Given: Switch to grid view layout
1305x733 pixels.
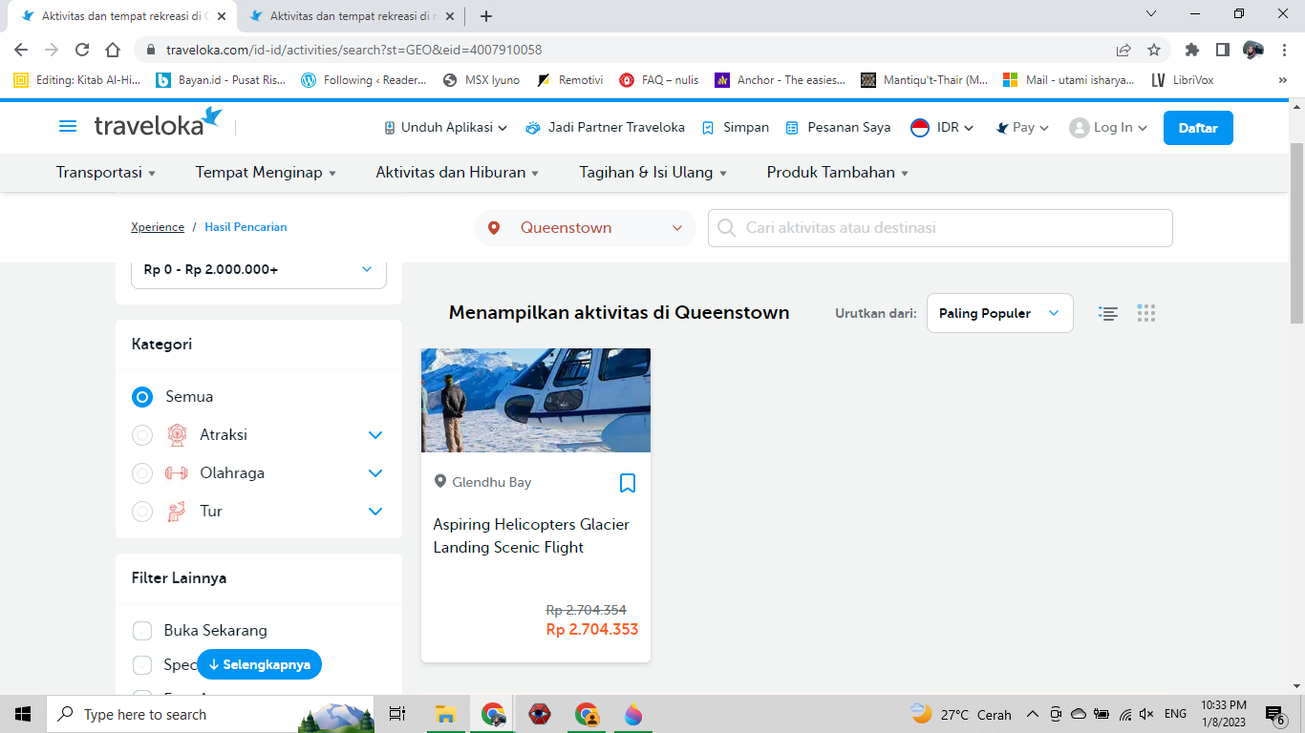Looking at the screenshot, I should [1146, 313].
